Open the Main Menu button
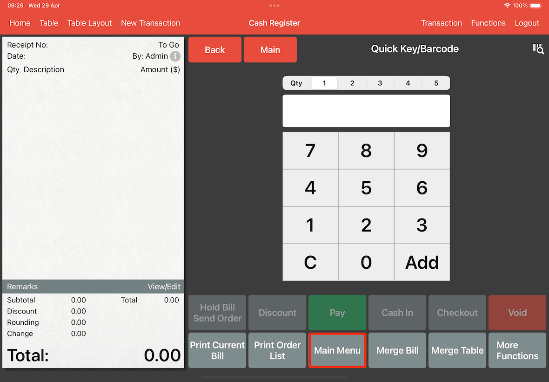Viewport: 549px width, 382px height. point(337,350)
